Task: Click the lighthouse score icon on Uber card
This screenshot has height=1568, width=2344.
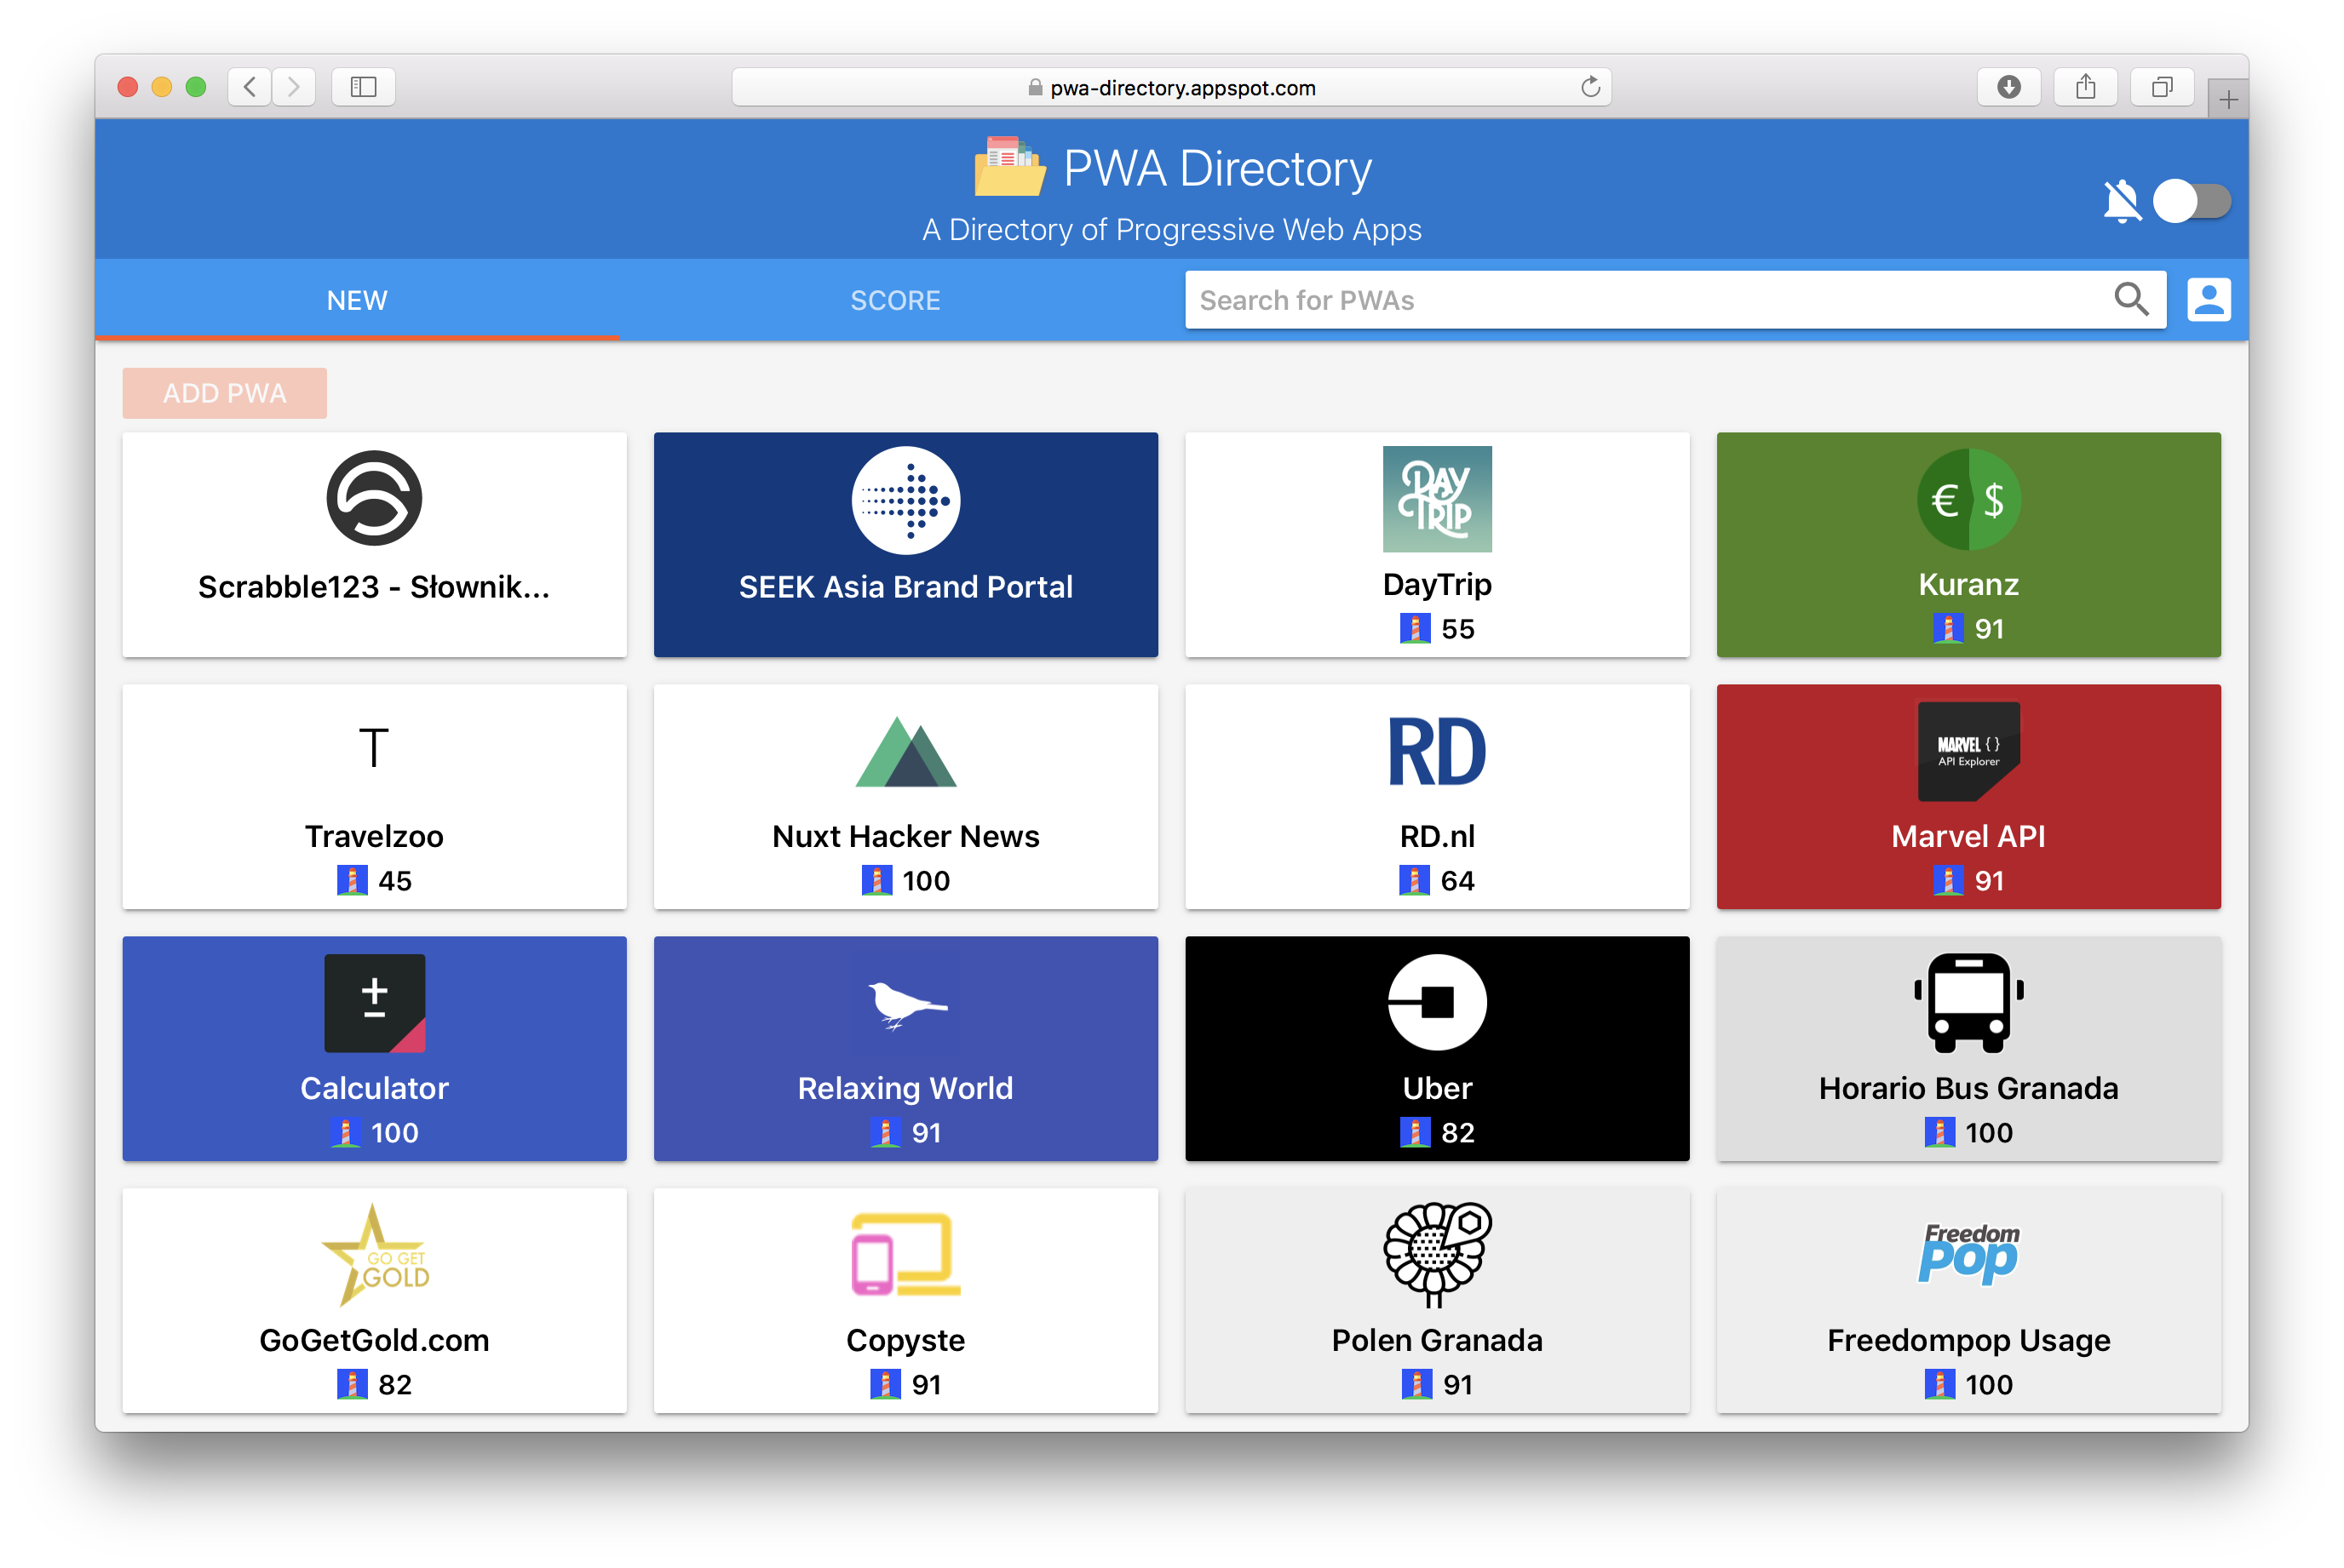Action: [x=1416, y=1132]
